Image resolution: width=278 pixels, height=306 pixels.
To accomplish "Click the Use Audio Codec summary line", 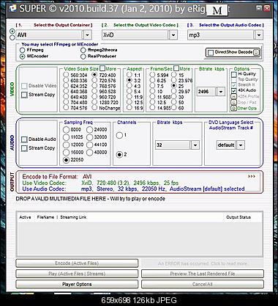I will tap(133, 189).
